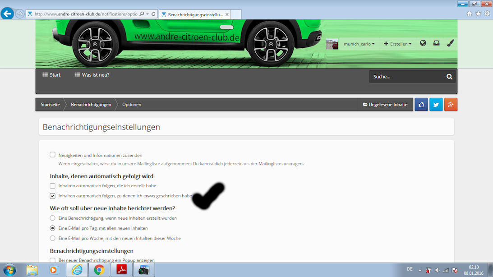The width and height of the screenshot is (493, 277).
Task: Click the red security tray icon
Action: 428,270
